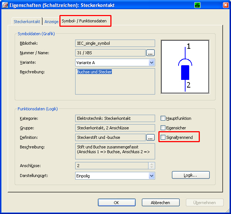Open the Variante dropdown
Image resolution: width=231 pixels, height=214 pixels.
pos(151,63)
